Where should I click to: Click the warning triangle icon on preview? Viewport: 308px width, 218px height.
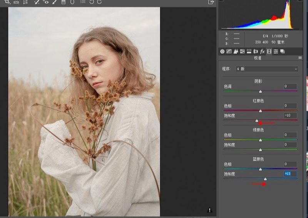pos(209,210)
